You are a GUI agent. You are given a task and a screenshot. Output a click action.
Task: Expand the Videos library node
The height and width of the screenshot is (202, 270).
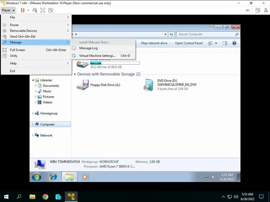[x=36, y=102]
